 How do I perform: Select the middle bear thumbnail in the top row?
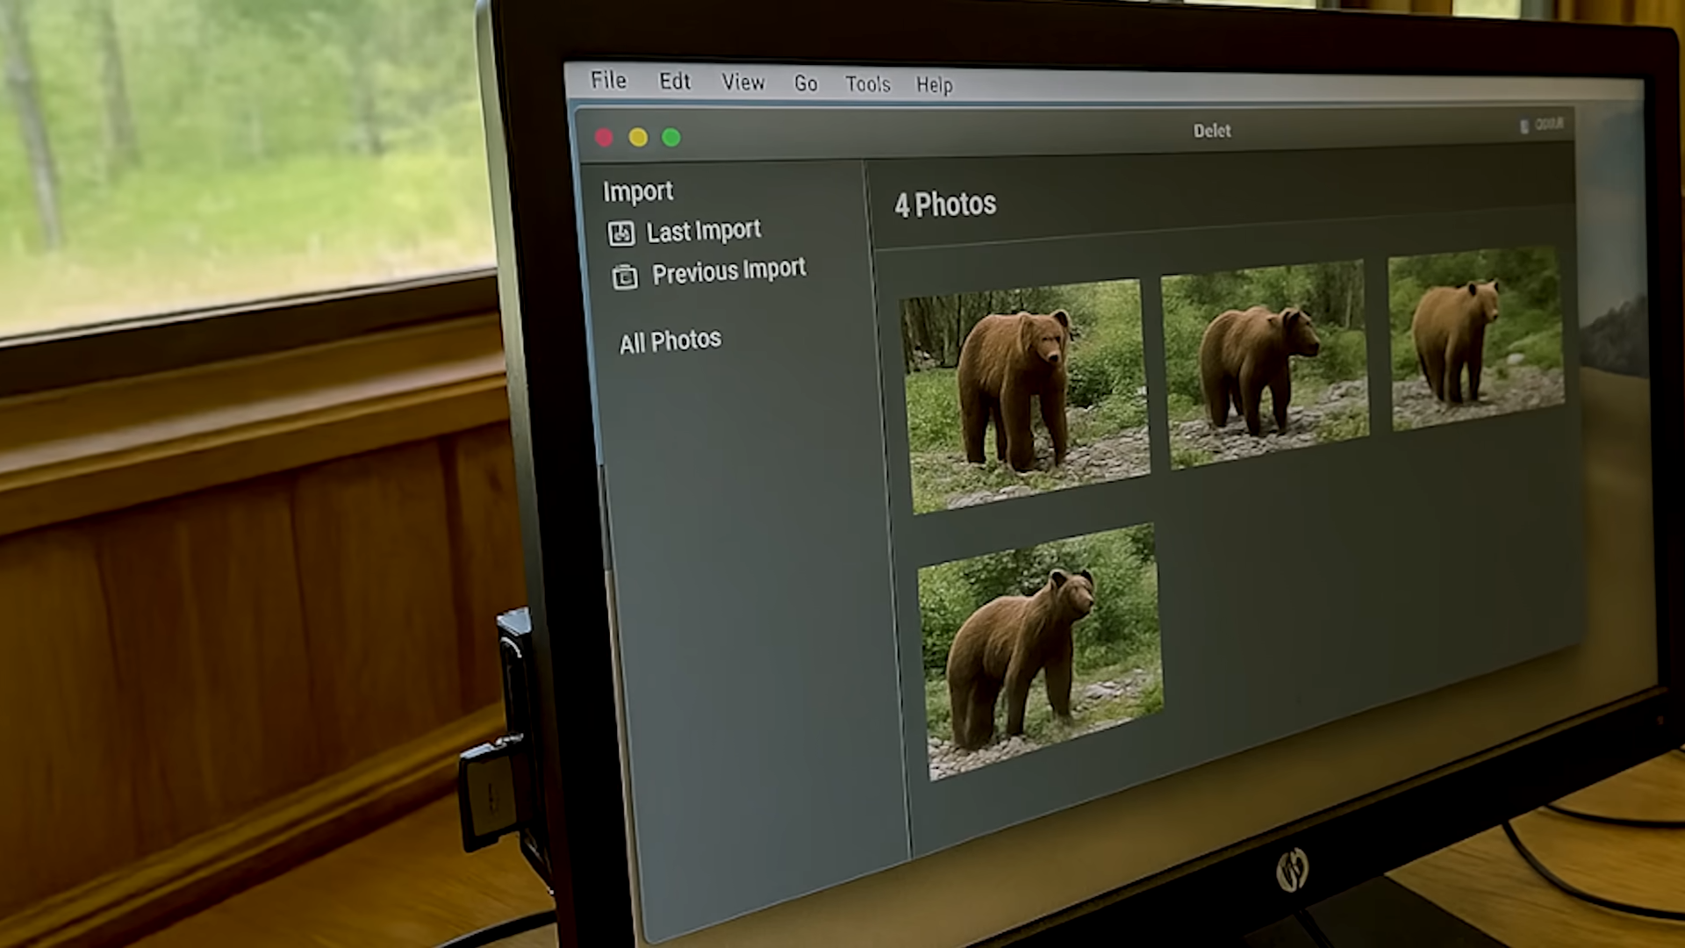[1264, 364]
